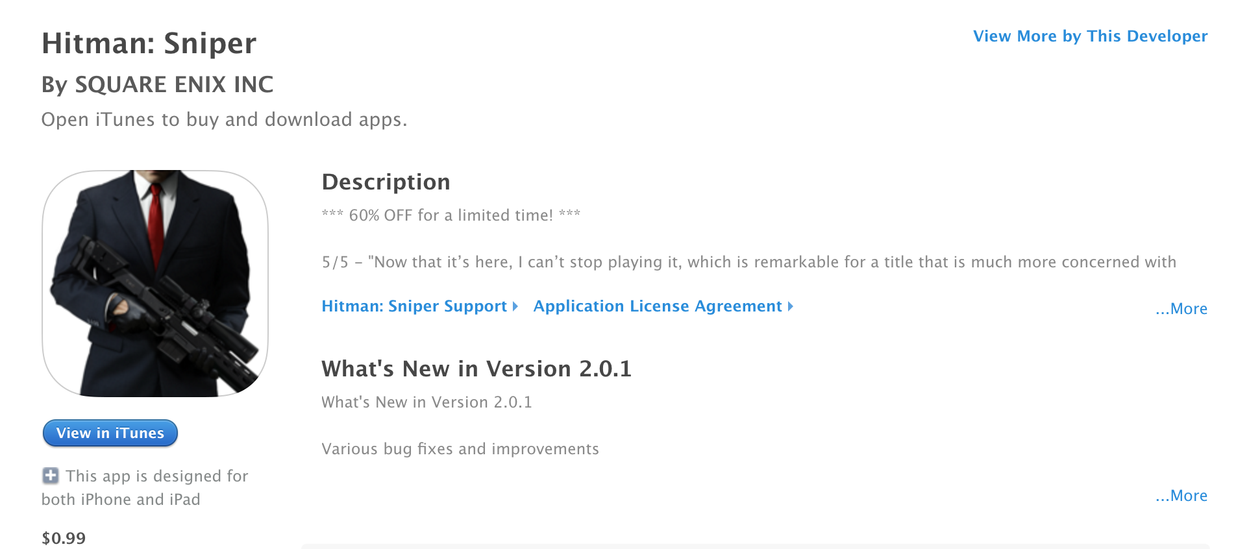Click Various bug fixes and improvements text
1249x549 pixels.
pyautogui.click(x=460, y=449)
